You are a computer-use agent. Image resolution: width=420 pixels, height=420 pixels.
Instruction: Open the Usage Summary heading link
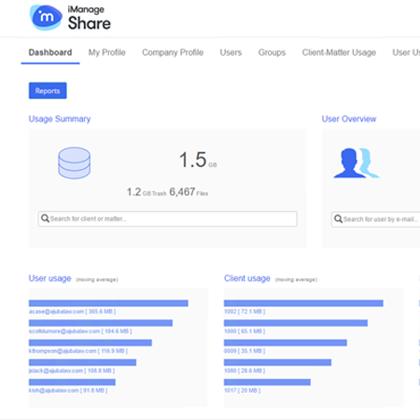click(60, 119)
